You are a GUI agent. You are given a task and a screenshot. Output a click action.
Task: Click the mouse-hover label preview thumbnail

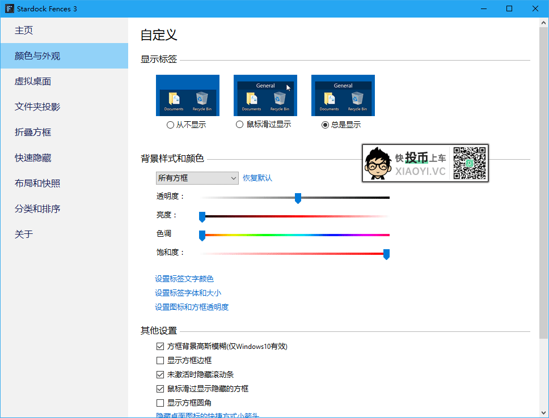pyautogui.click(x=265, y=96)
